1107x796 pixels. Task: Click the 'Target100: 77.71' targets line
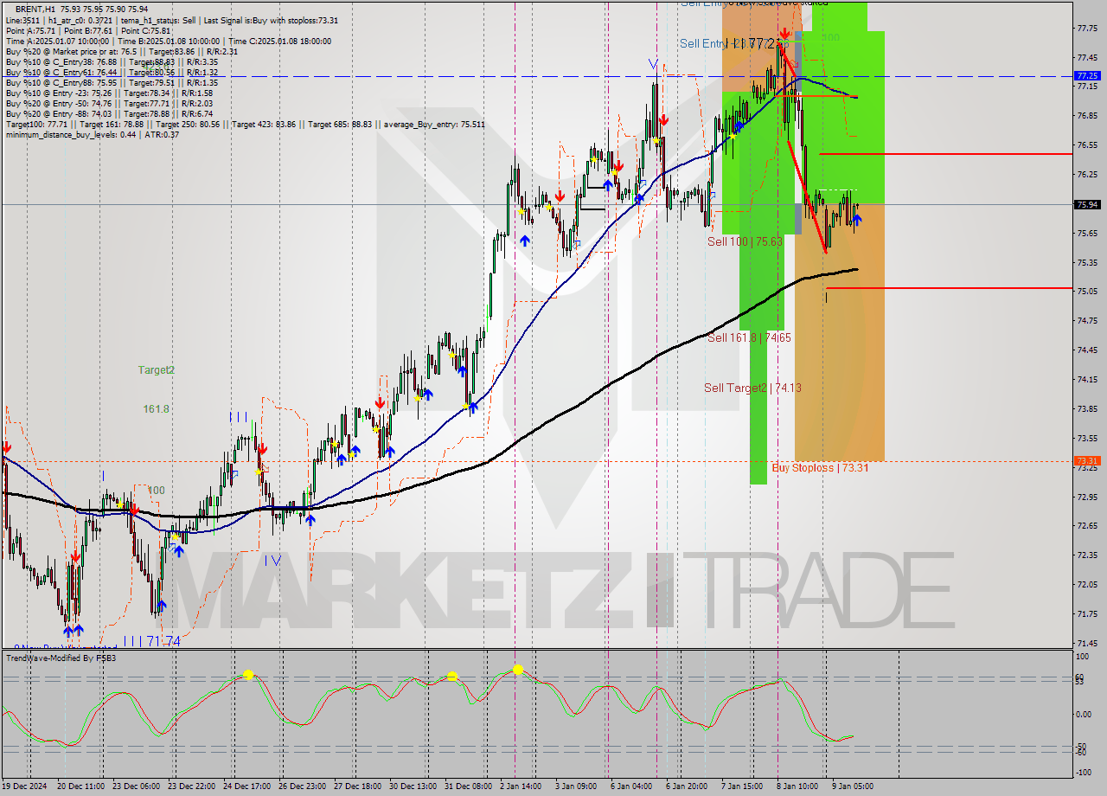click(x=245, y=124)
